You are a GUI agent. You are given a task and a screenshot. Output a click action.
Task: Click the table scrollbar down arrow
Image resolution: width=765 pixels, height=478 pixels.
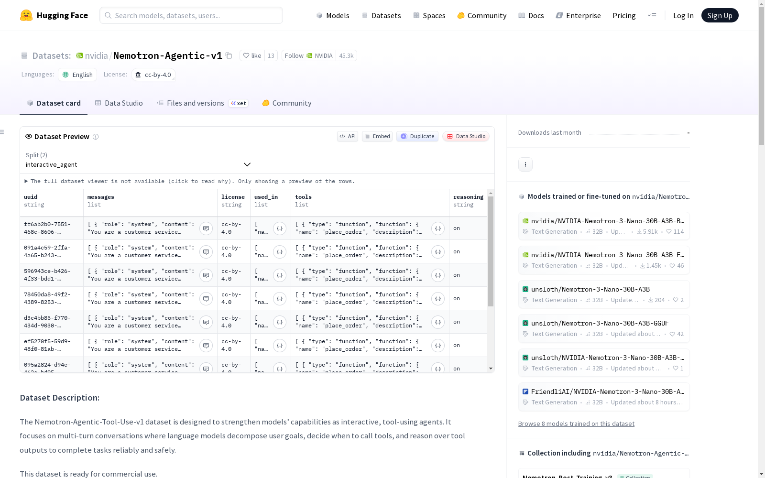(491, 369)
